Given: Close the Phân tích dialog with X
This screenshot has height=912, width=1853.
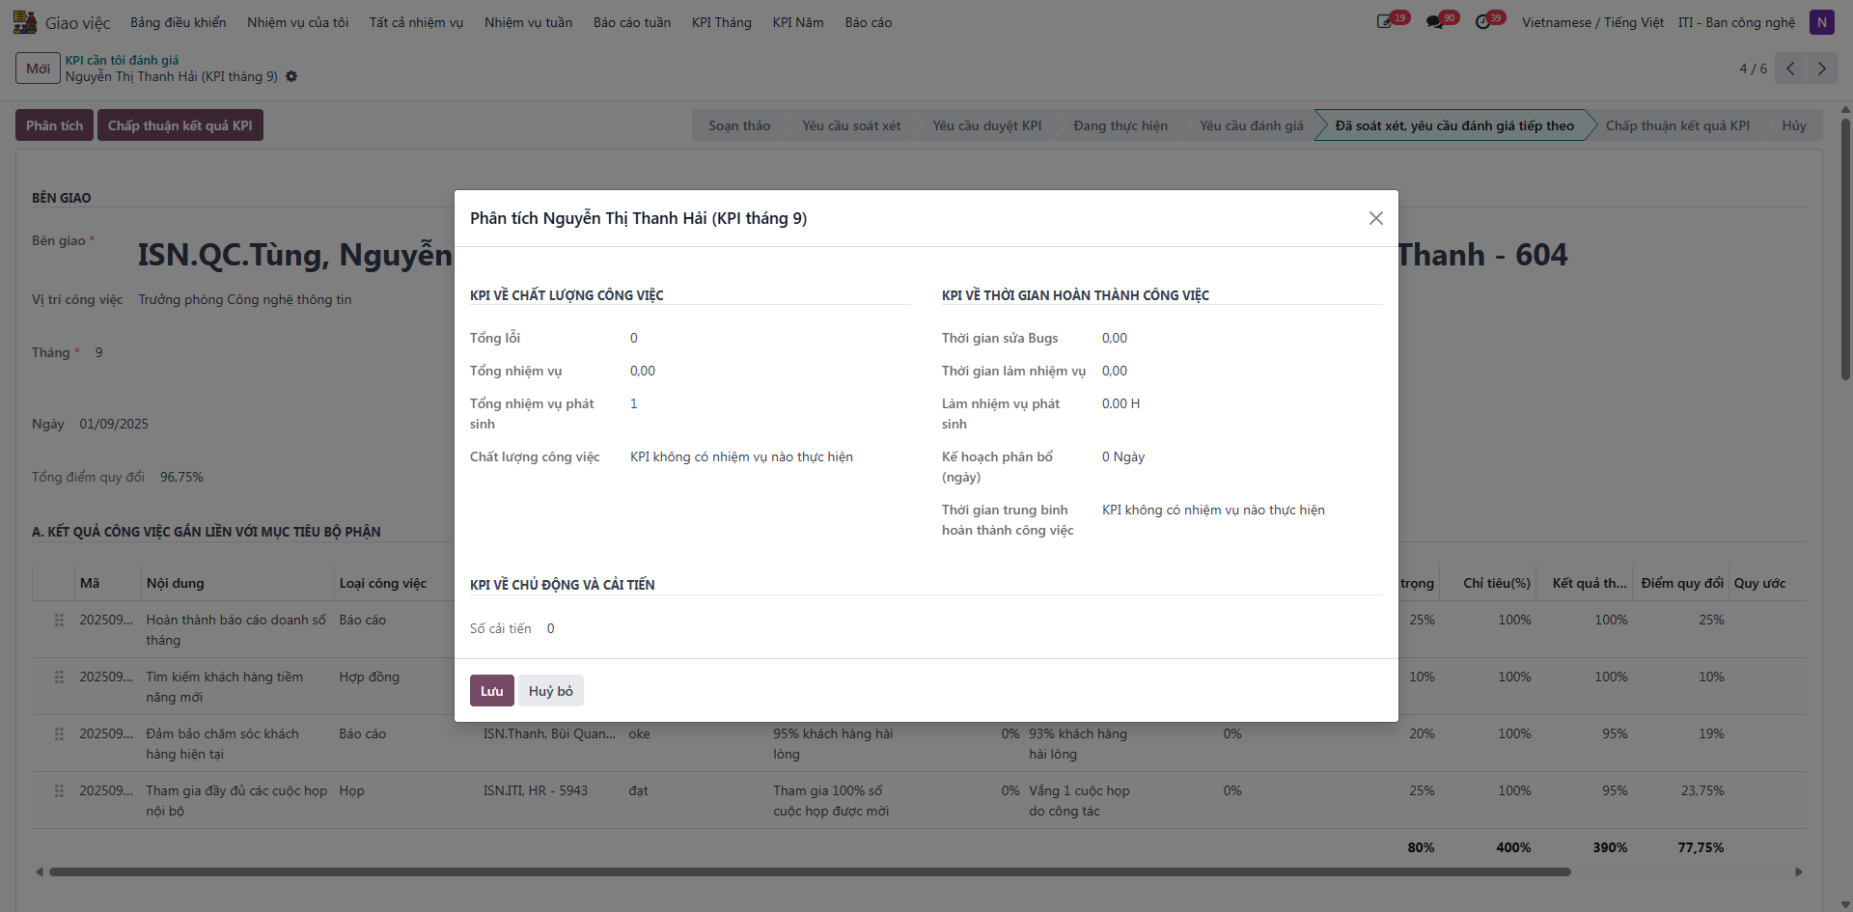Looking at the screenshot, I should pyautogui.click(x=1376, y=218).
